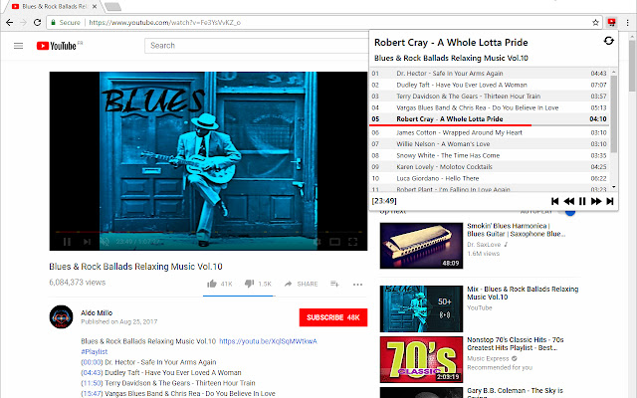Select the Blues & Rock Ballads browser tab
Viewport: 637px width, 398px height.
pyautogui.click(x=54, y=7)
